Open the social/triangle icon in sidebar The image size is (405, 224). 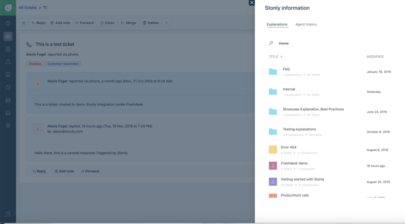(8, 62)
